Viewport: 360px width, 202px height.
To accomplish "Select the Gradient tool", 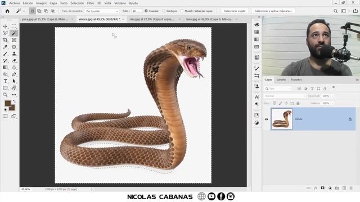I will (x=5, y=67).
